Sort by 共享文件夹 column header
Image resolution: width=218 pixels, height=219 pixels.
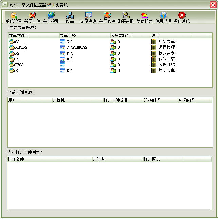coord(34,36)
